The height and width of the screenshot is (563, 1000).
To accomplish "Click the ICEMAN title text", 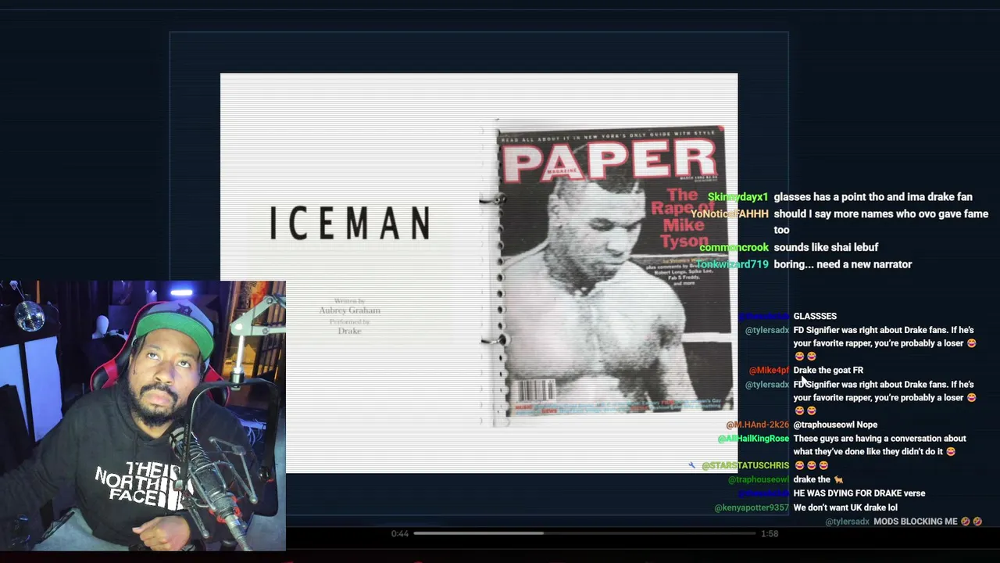I will click(350, 224).
